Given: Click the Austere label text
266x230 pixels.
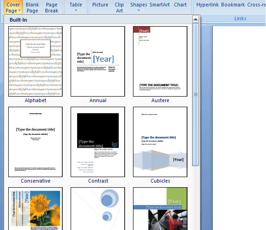Looking at the screenshot, I should 160,100.
